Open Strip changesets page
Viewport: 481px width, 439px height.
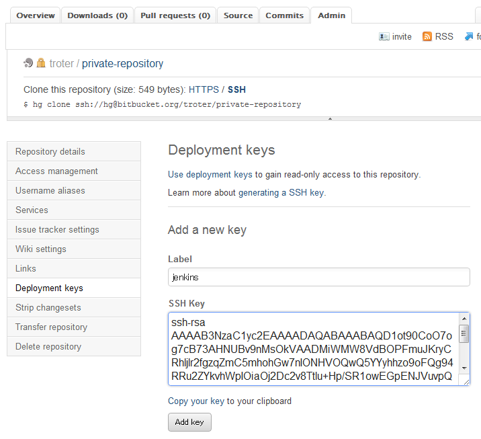(x=74, y=307)
